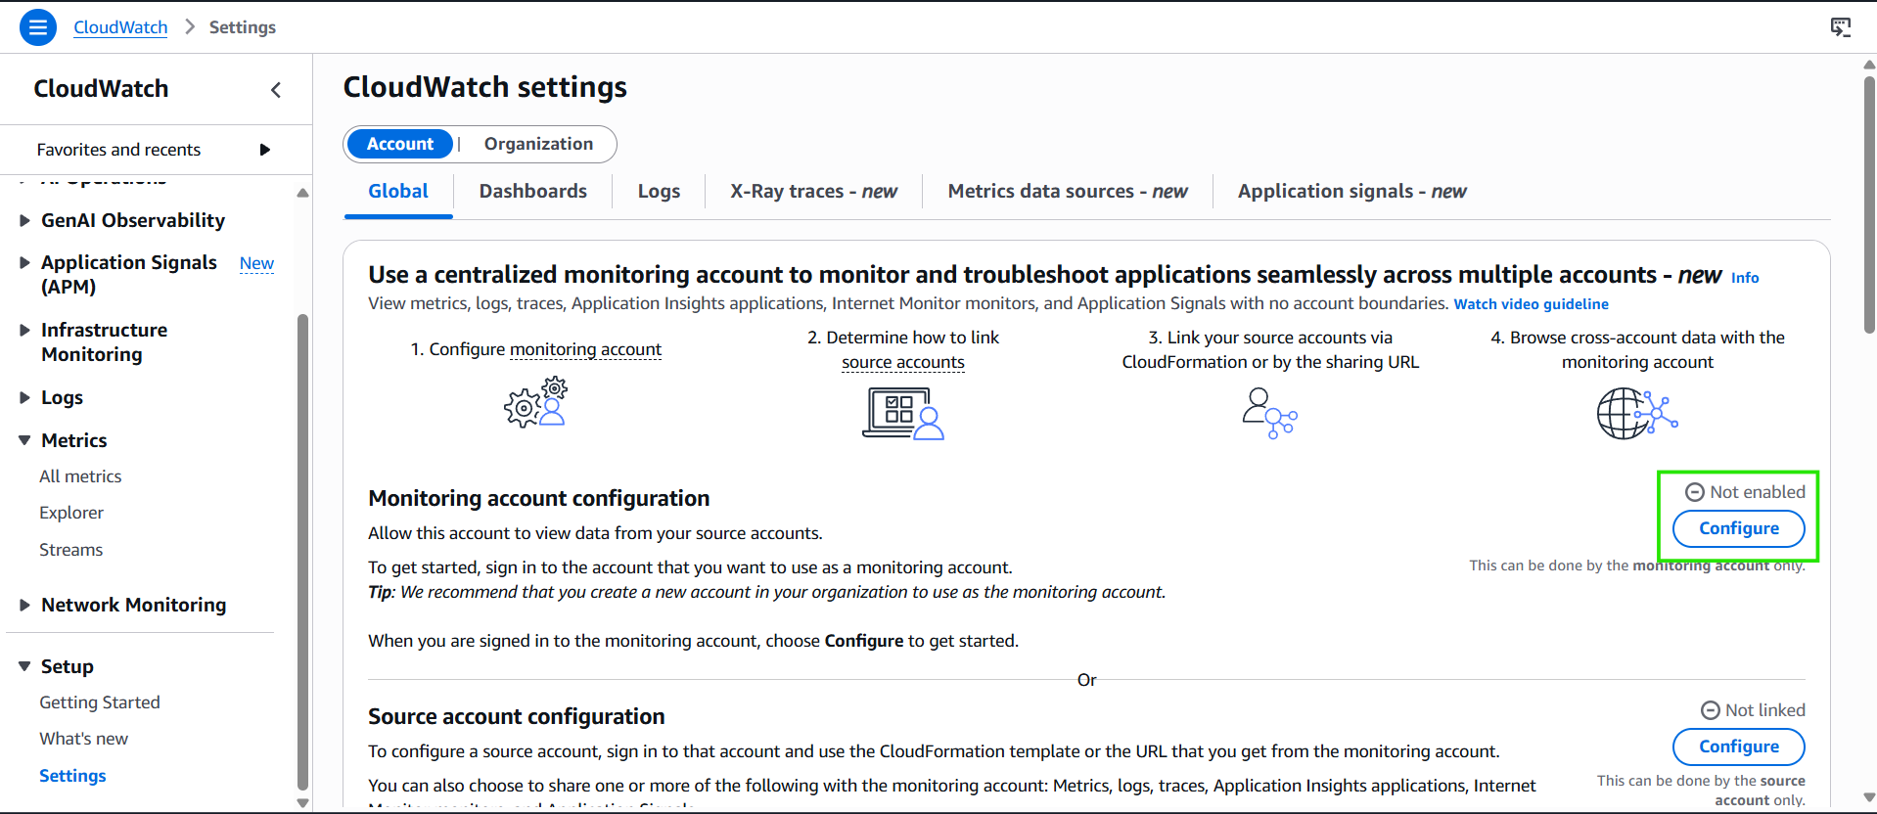Image resolution: width=1877 pixels, height=814 pixels.
Task: Click the CloudWatch breadcrumb link
Action: click(x=120, y=27)
